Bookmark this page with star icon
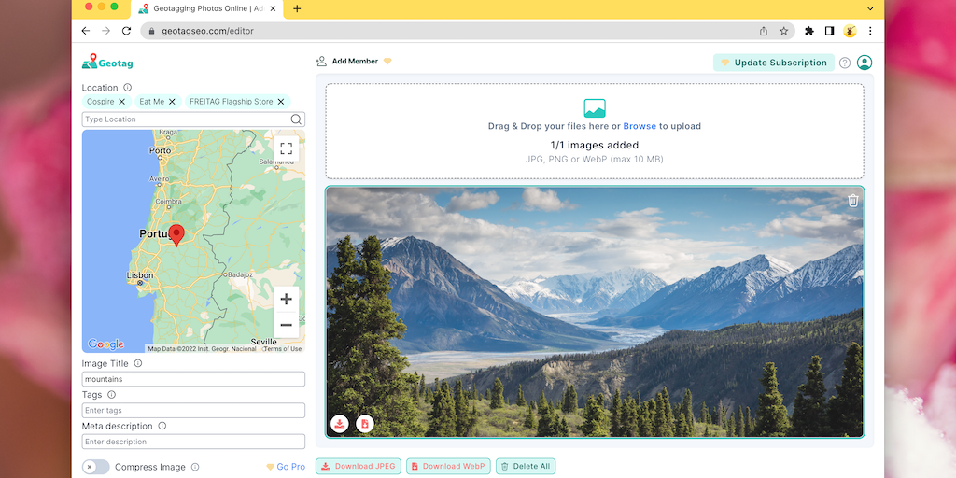 (x=783, y=31)
